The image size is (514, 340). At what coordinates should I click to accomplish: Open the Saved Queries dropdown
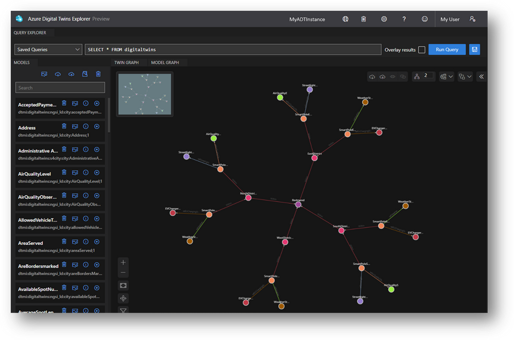[48, 49]
